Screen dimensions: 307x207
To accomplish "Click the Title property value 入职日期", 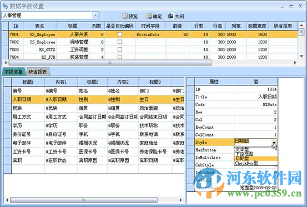I will point(256,97).
